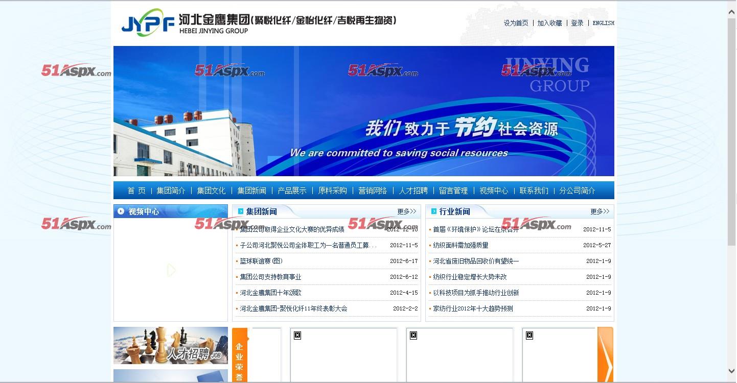Click date 2012-6-17 in 集团新闻 list

point(404,261)
